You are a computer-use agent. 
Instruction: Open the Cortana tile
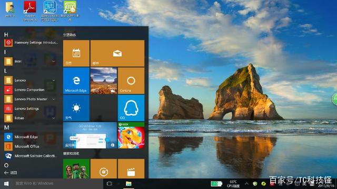[x=131, y=80]
